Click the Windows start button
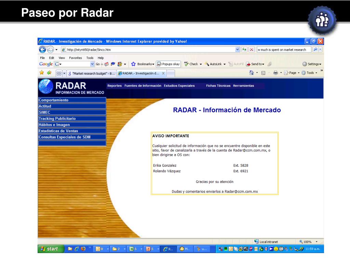The image size is (350, 263). click(x=51, y=249)
